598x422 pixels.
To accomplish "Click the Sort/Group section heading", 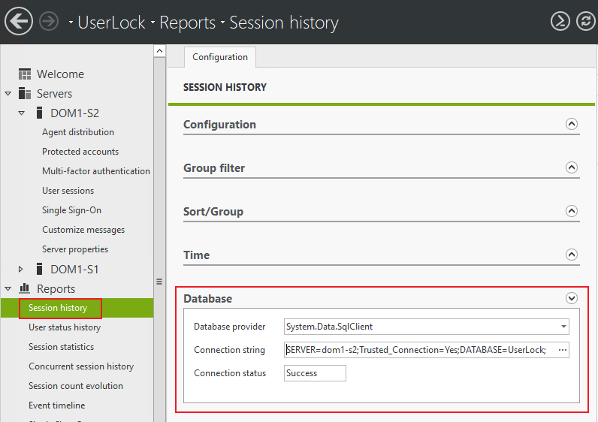I will [213, 212].
